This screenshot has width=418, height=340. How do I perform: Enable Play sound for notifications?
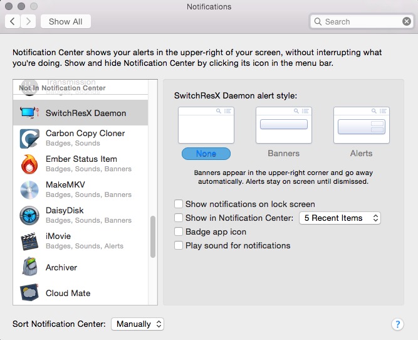(179, 245)
